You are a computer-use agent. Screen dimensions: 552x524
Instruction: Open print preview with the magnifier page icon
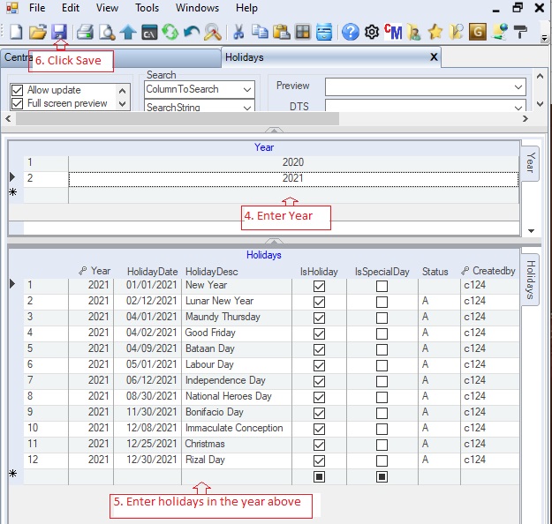pos(107,32)
